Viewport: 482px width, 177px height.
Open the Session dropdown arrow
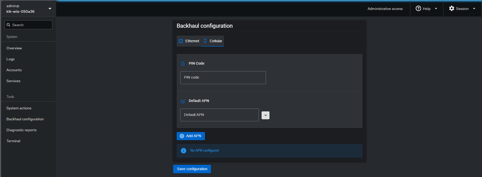tap(474, 9)
